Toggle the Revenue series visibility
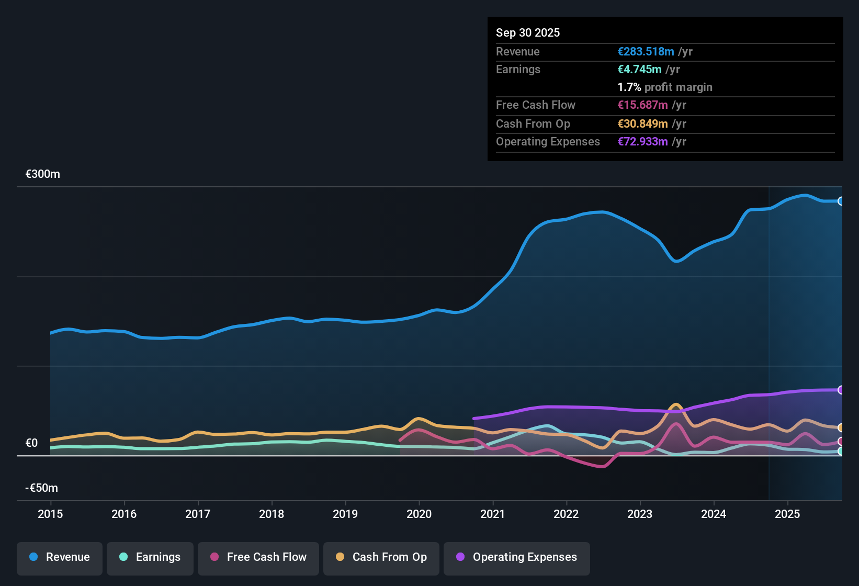859x586 pixels. point(59,557)
